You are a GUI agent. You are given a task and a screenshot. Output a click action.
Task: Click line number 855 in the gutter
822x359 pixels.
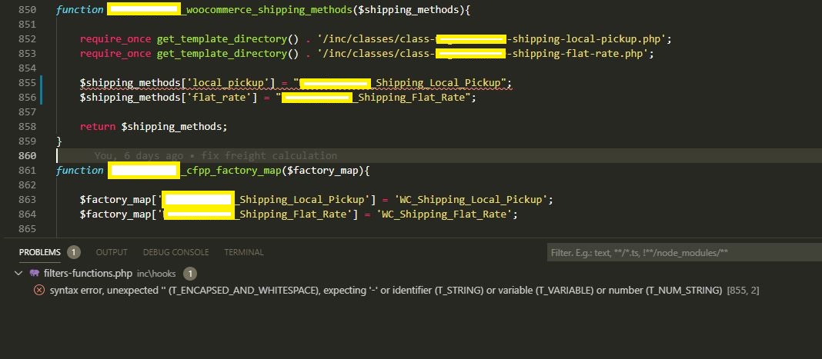[27, 83]
